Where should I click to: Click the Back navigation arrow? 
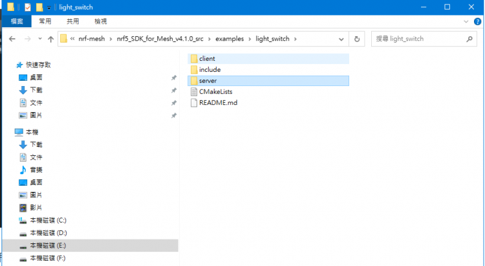11,39
